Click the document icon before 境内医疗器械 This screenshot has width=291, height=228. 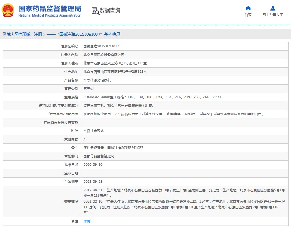pyautogui.click(x=4, y=34)
